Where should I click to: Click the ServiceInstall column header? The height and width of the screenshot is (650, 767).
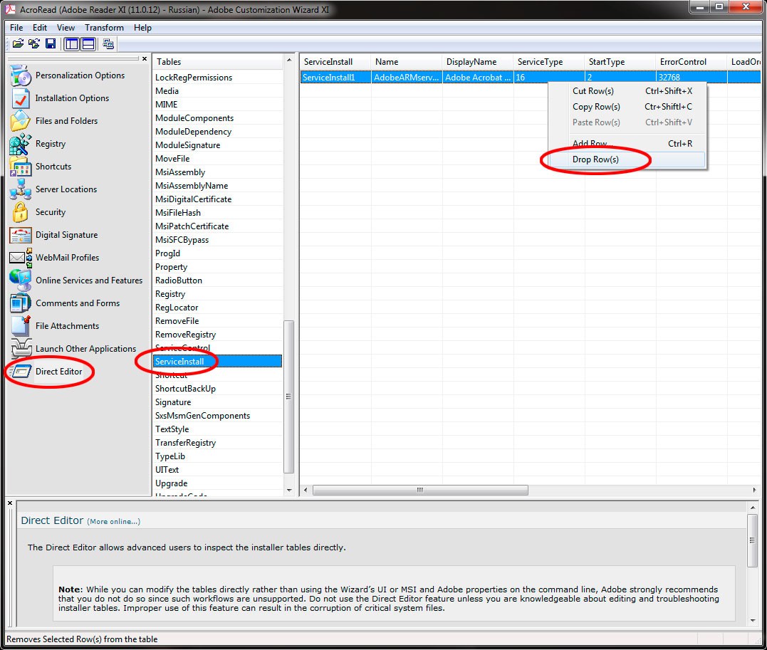335,62
